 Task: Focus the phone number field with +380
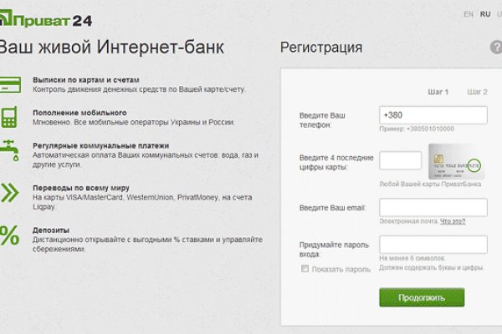tap(433, 115)
